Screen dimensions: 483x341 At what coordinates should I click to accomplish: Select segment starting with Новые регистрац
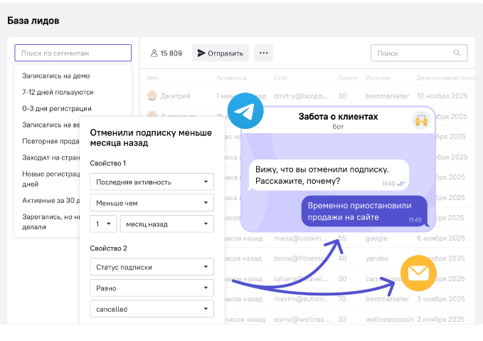pos(51,179)
